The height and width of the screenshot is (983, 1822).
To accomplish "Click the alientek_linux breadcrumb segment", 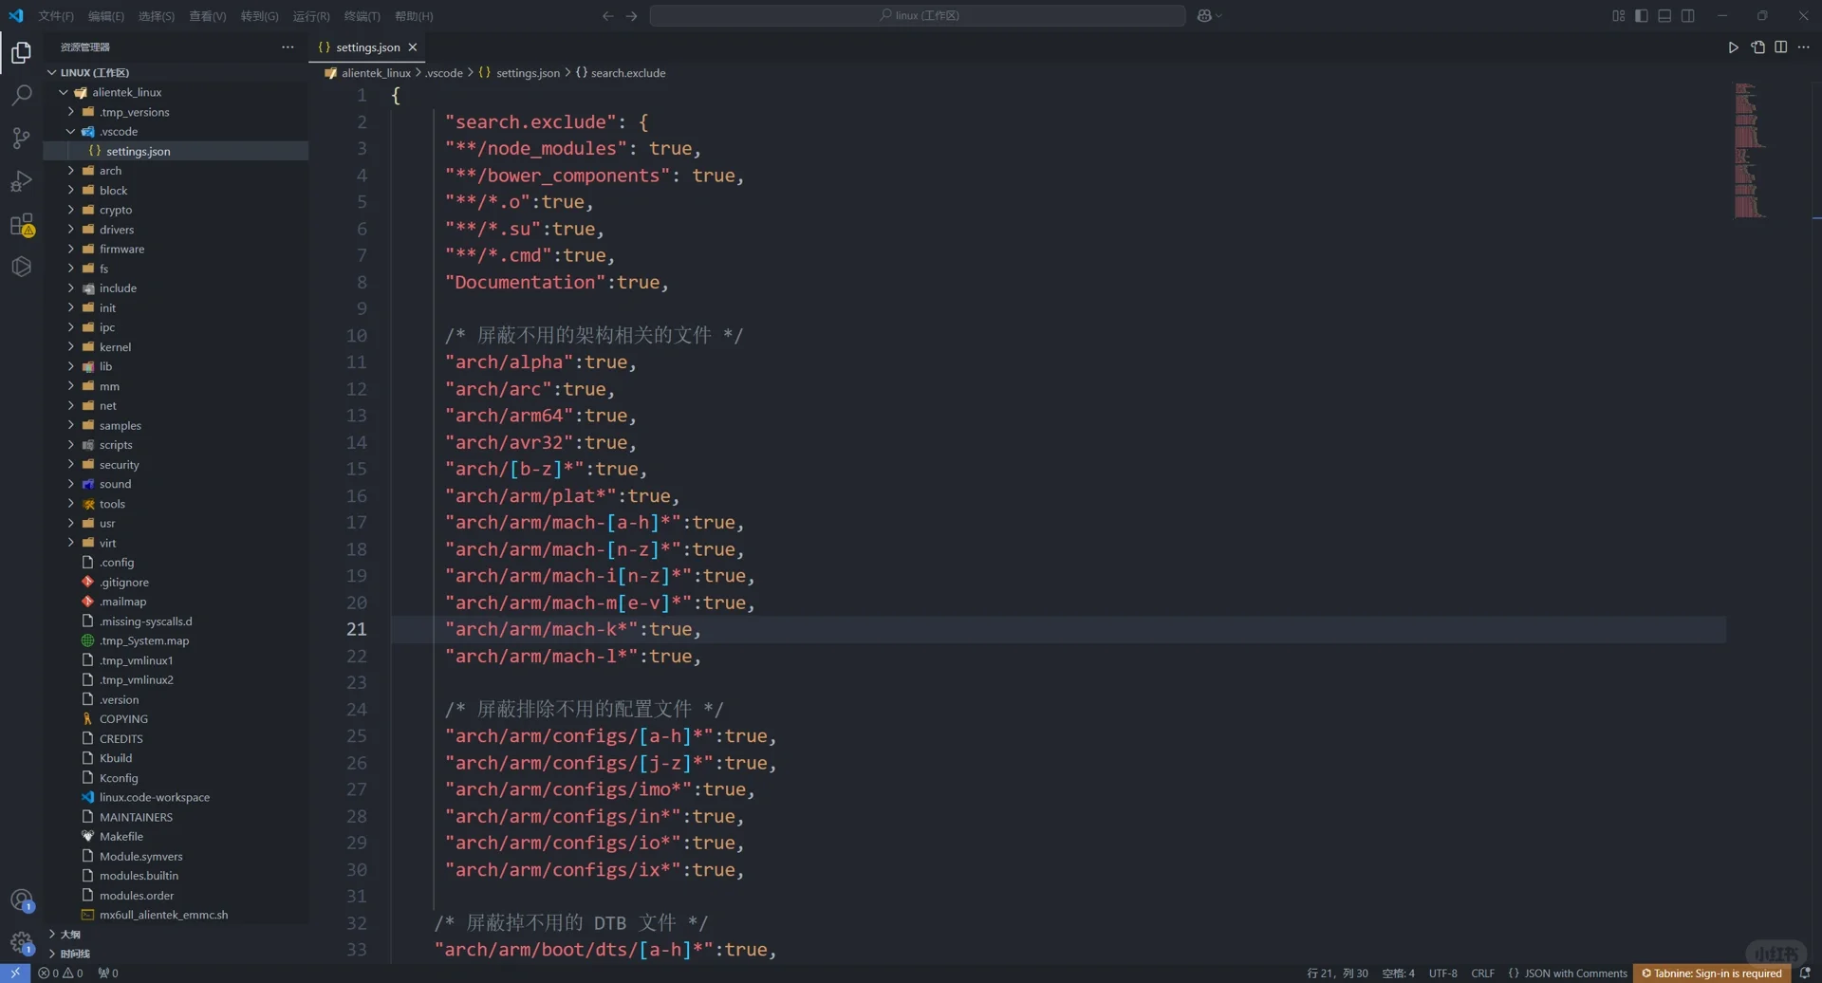I will tap(368, 73).
